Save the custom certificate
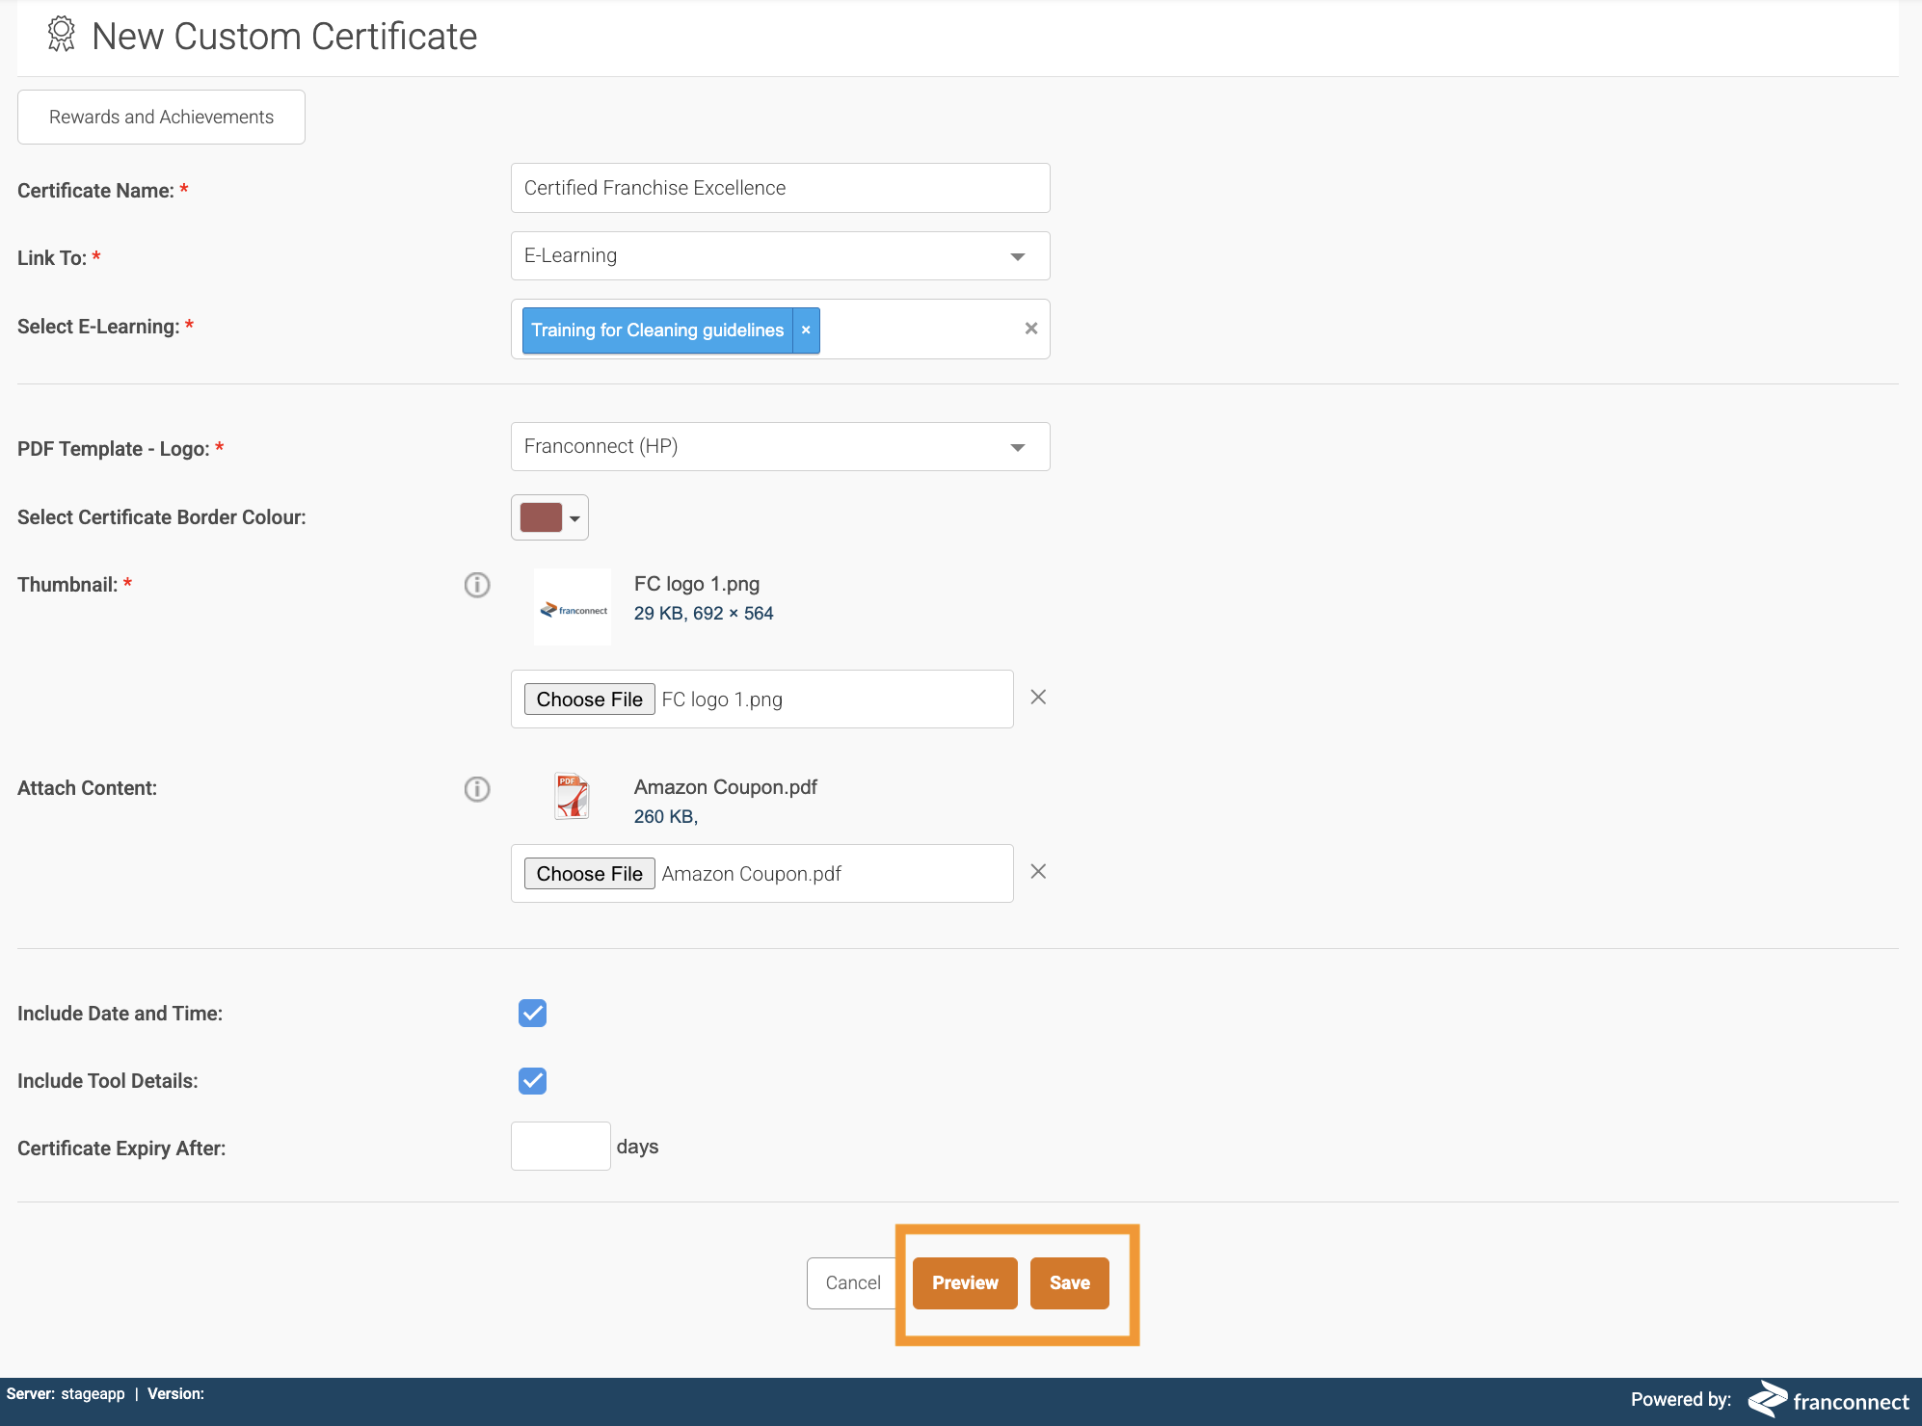The width and height of the screenshot is (1922, 1426). tap(1069, 1283)
